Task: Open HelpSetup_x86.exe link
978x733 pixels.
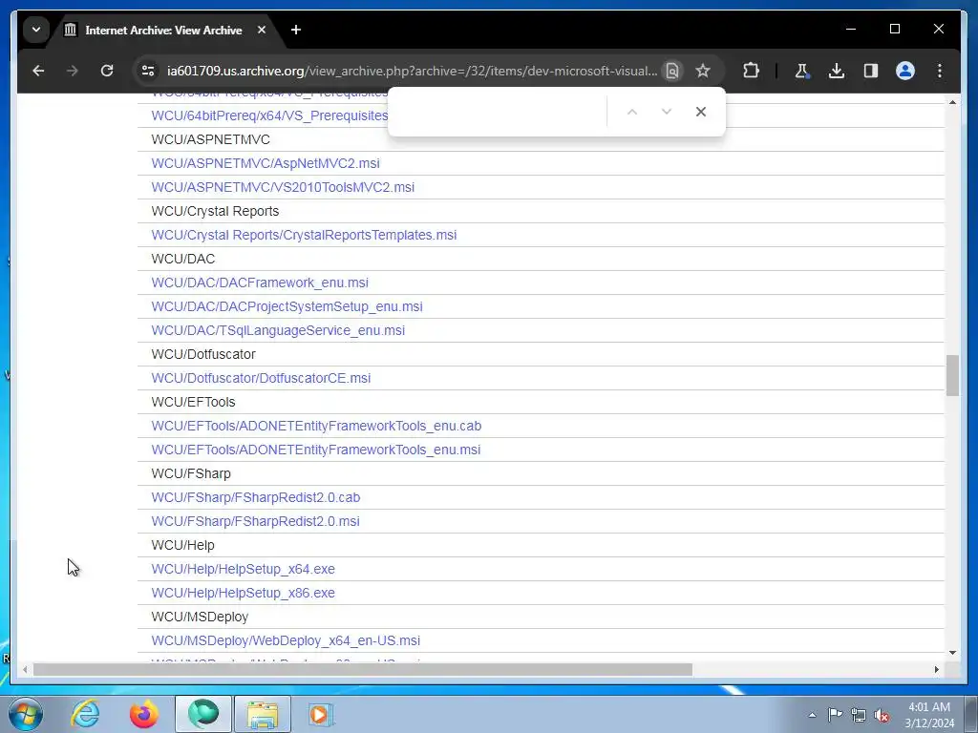Action: (243, 594)
